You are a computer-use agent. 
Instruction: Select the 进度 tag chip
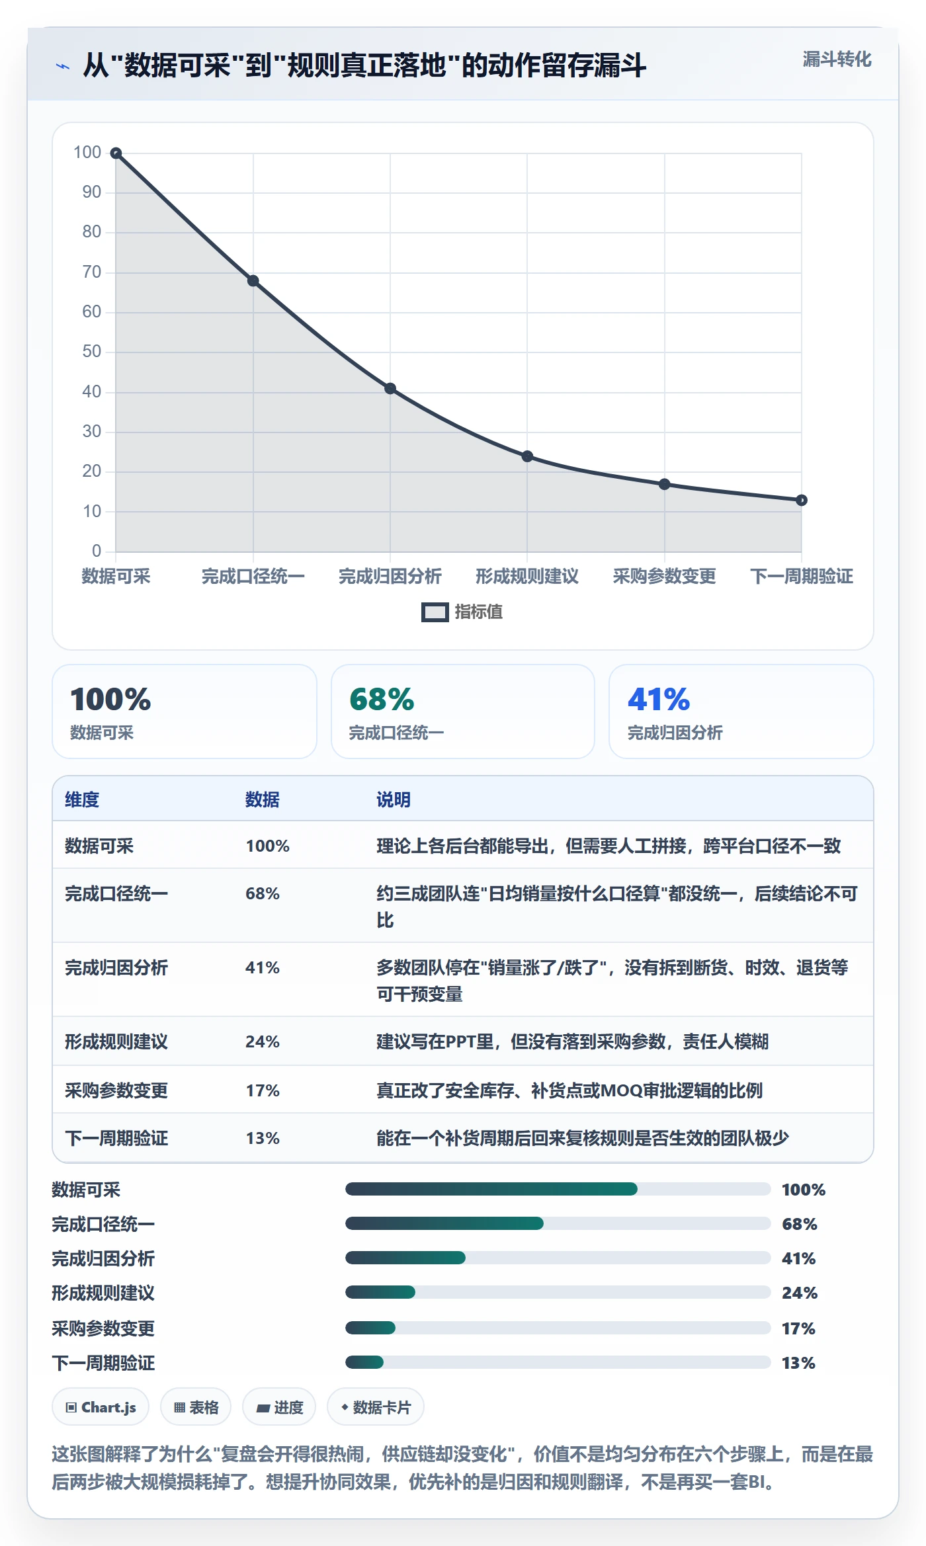coord(279,1407)
